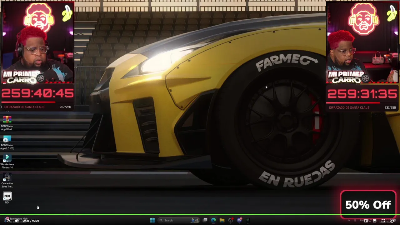Open the Windows Start menu
Image resolution: width=400 pixels, height=225 pixels.
coord(152,220)
